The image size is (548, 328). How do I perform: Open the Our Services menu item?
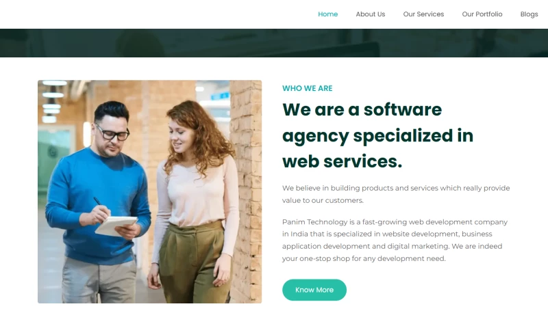(x=423, y=14)
